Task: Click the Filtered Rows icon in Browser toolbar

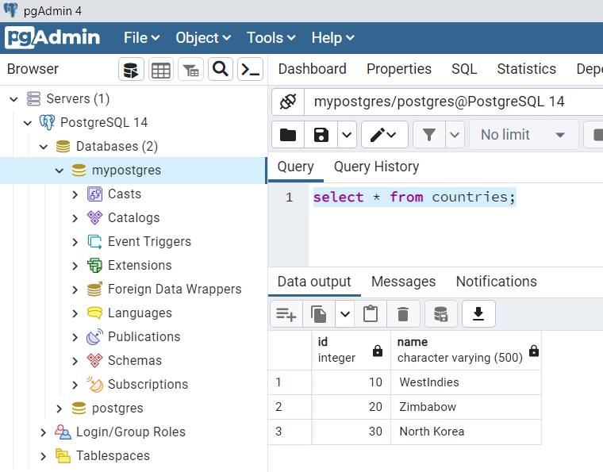Action: (x=190, y=70)
